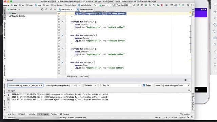Click emulator camera screenshot icon
The height and width of the screenshot is (122, 217).
[215, 38]
